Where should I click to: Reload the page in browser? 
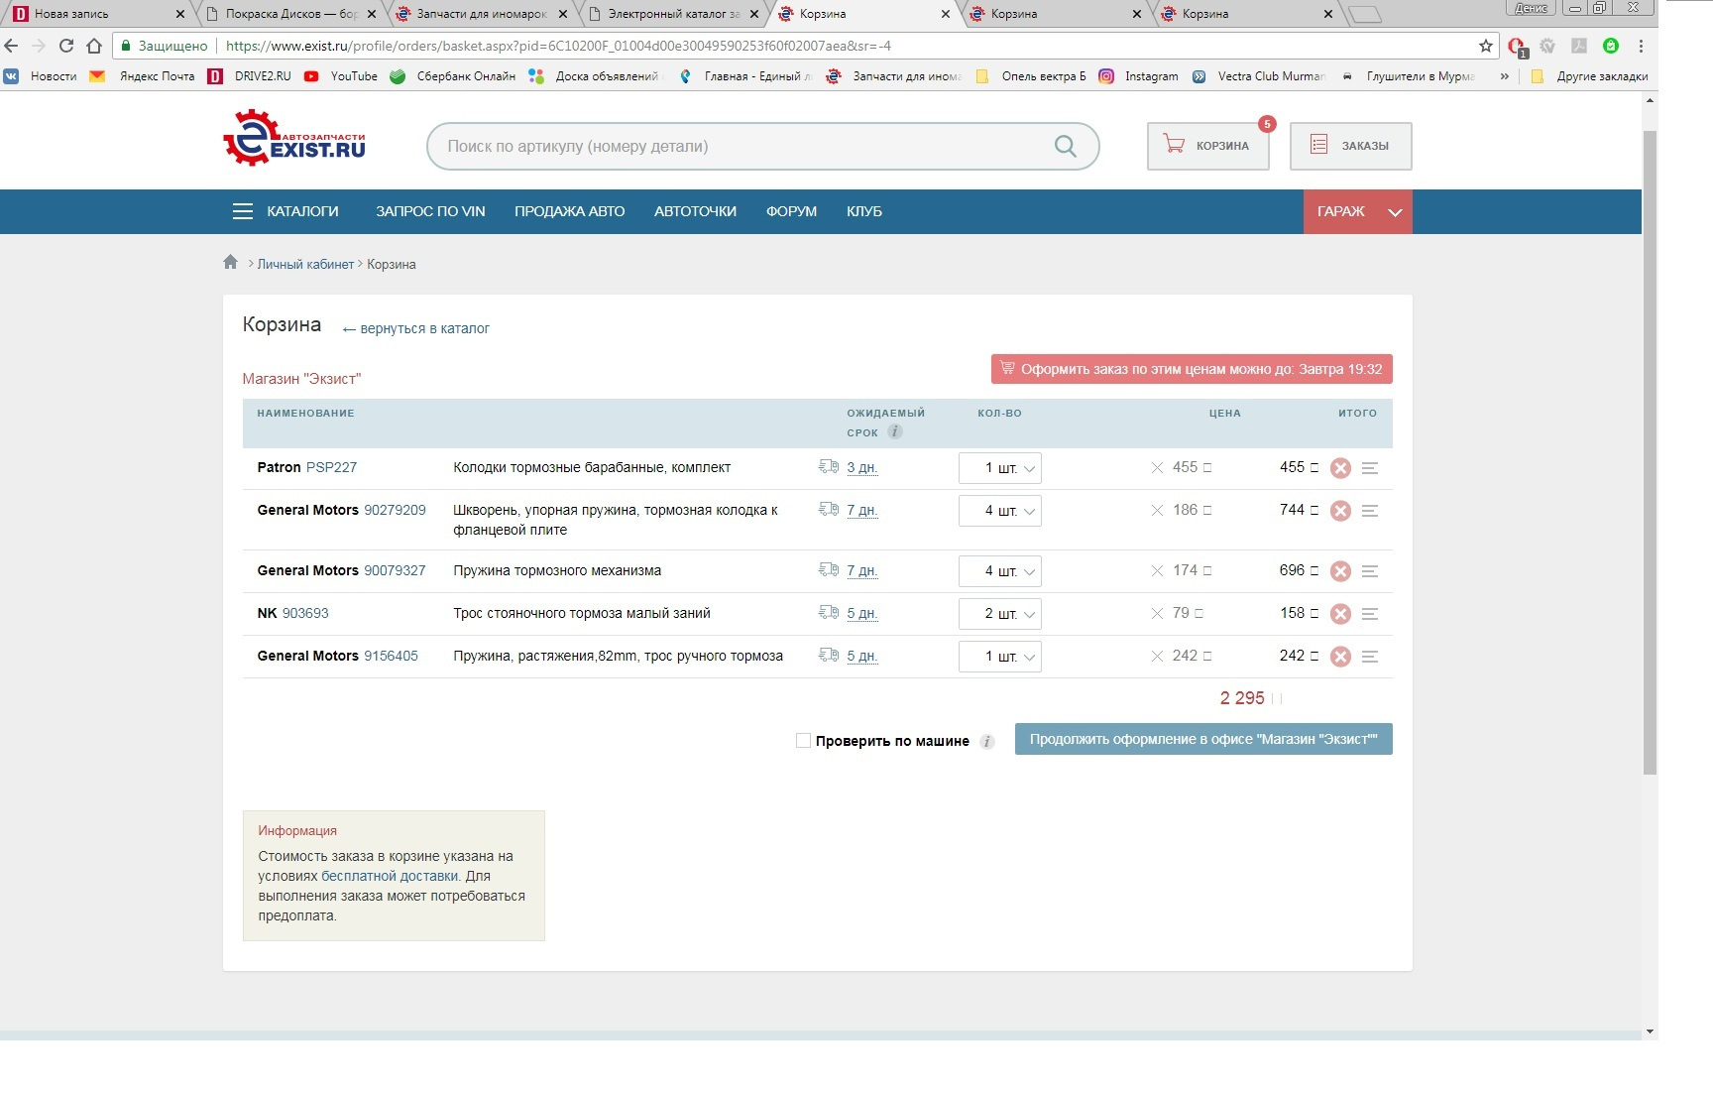tap(66, 46)
